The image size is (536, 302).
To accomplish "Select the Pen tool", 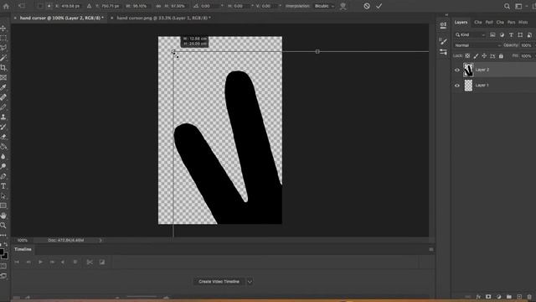I will pos(3,176).
